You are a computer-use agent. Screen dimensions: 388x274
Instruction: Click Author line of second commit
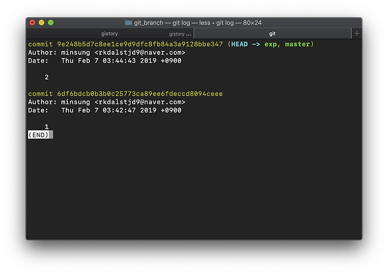107,102
